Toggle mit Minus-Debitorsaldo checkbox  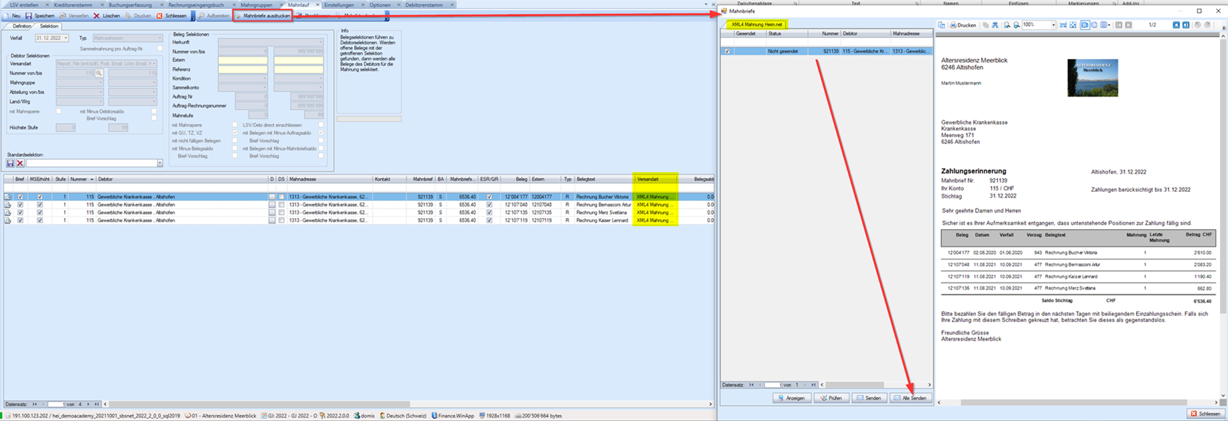click(x=154, y=111)
